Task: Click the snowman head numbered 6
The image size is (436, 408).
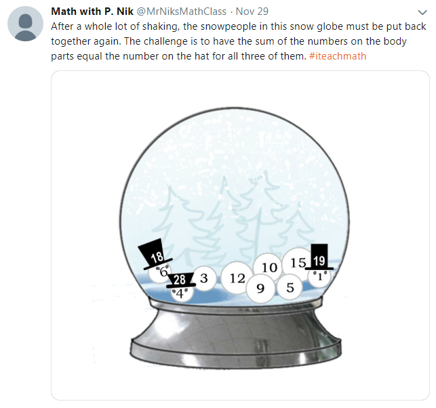Action: (161, 273)
